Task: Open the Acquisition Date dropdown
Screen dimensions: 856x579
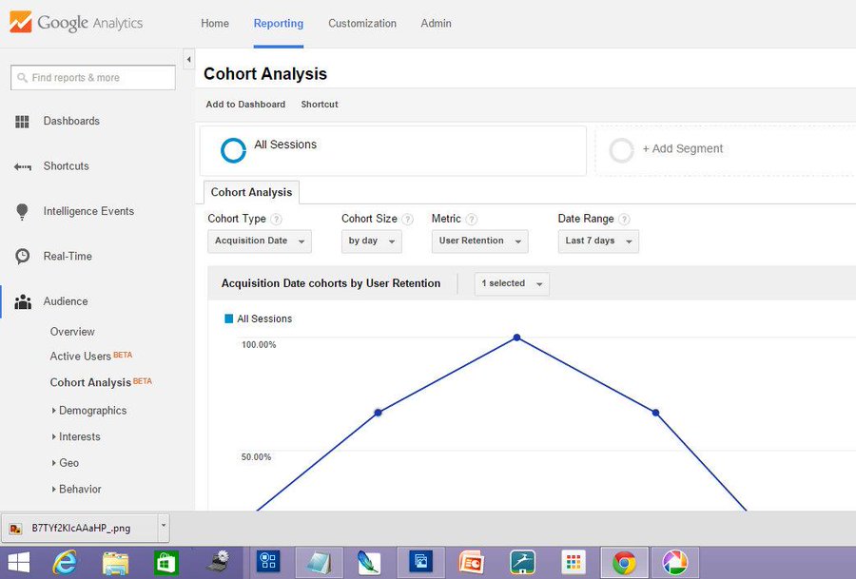Action: [260, 241]
